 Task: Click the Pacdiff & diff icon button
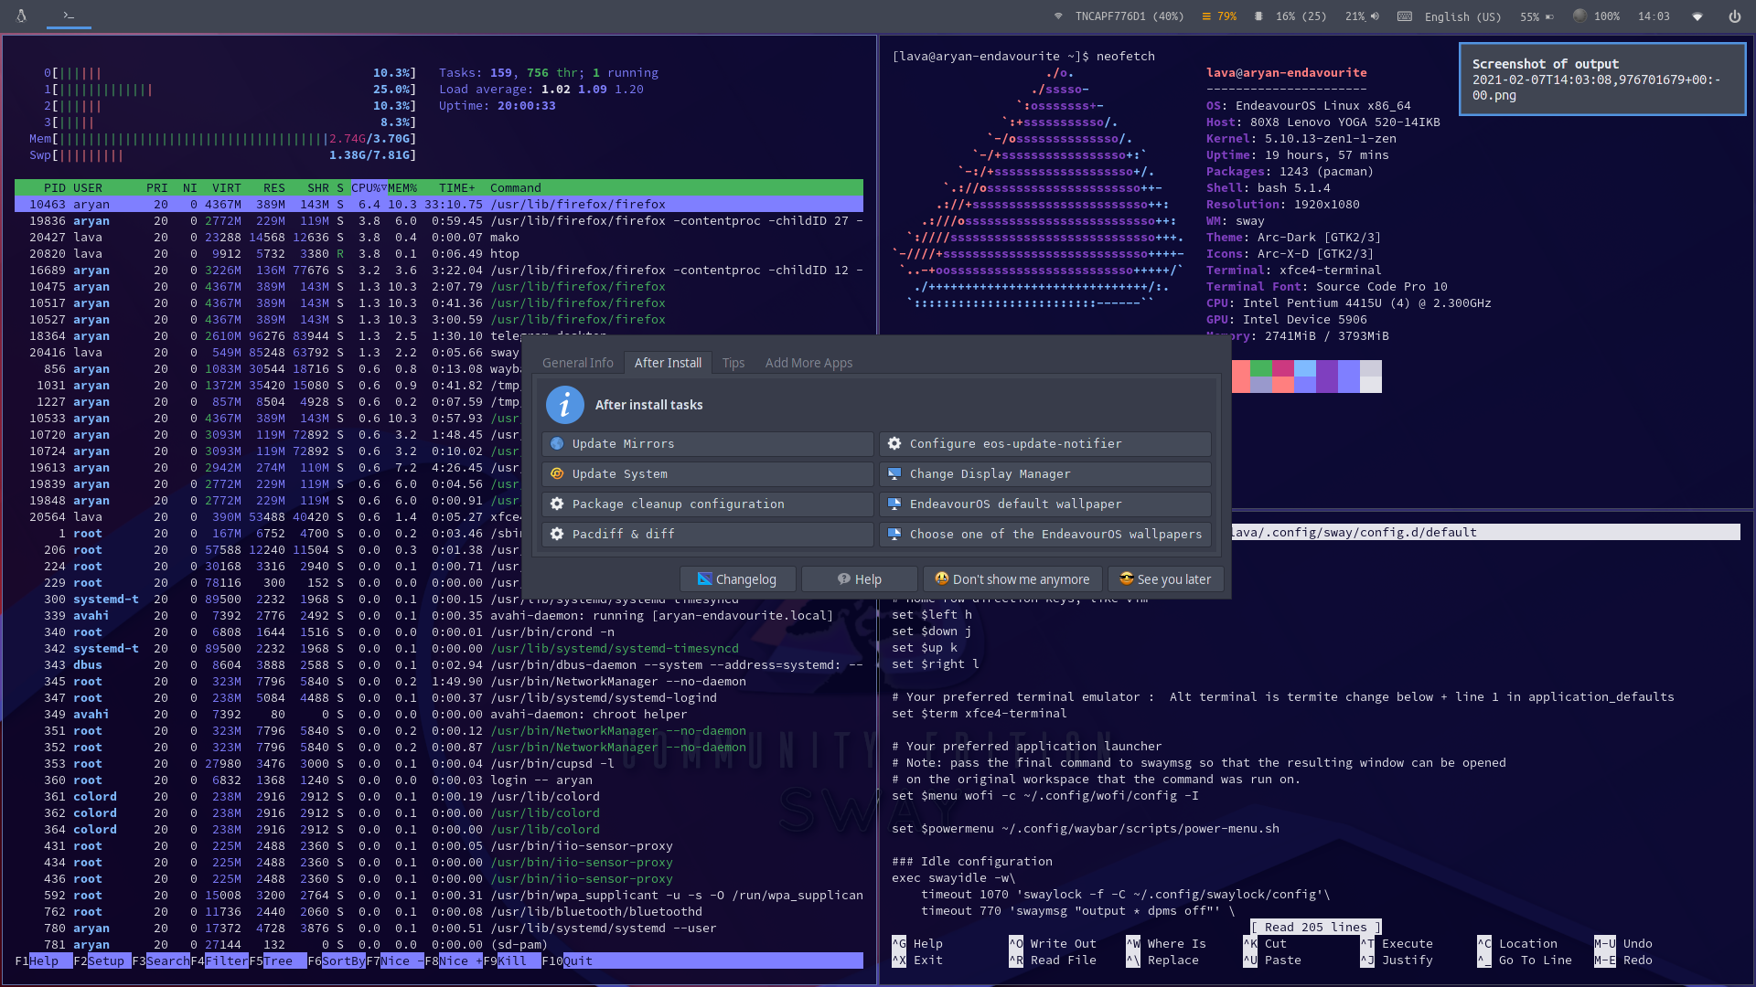tap(557, 534)
